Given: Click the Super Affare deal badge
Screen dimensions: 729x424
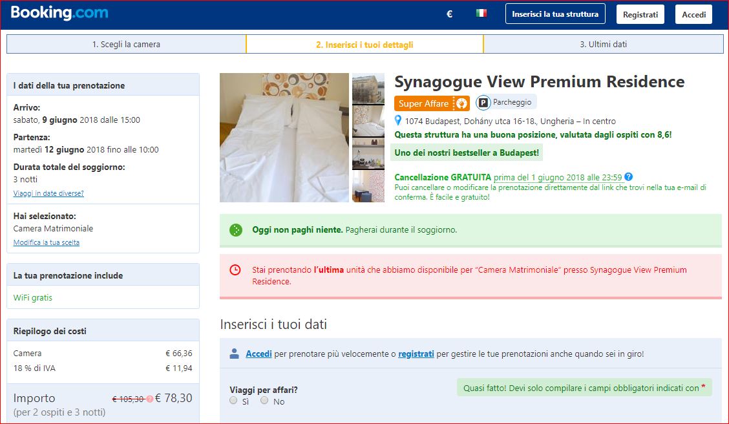Looking at the screenshot, I should click(432, 103).
